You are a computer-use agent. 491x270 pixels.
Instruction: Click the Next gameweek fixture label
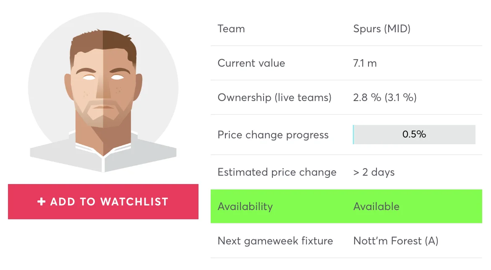[275, 241]
